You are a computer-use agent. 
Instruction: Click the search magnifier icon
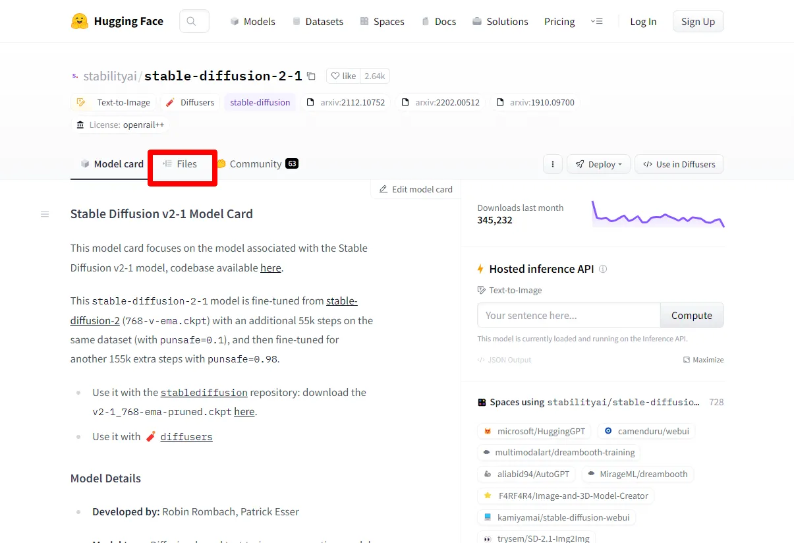tap(192, 21)
